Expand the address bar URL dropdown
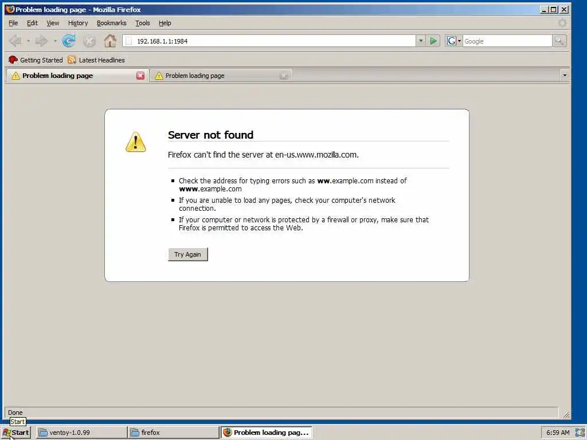The width and height of the screenshot is (587, 440). click(x=420, y=41)
